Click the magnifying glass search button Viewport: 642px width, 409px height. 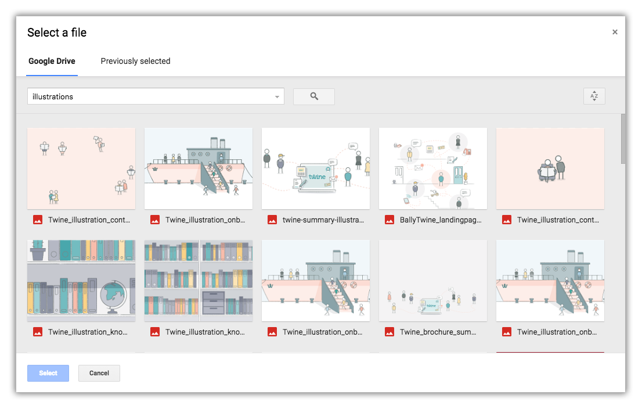[314, 96]
